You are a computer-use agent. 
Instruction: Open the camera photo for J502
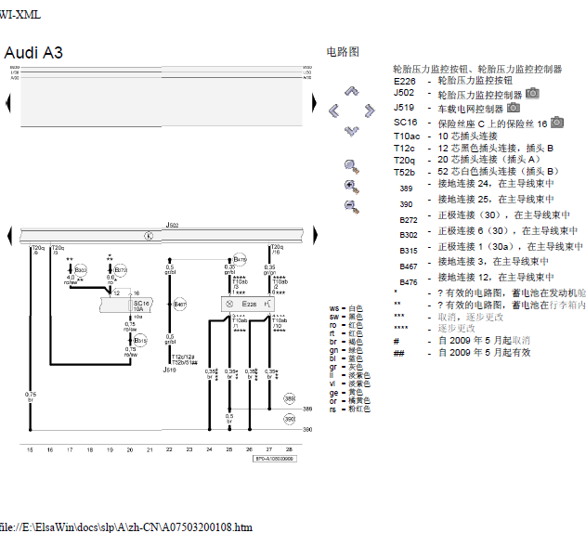pyautogui.click(x=532, y=93)
